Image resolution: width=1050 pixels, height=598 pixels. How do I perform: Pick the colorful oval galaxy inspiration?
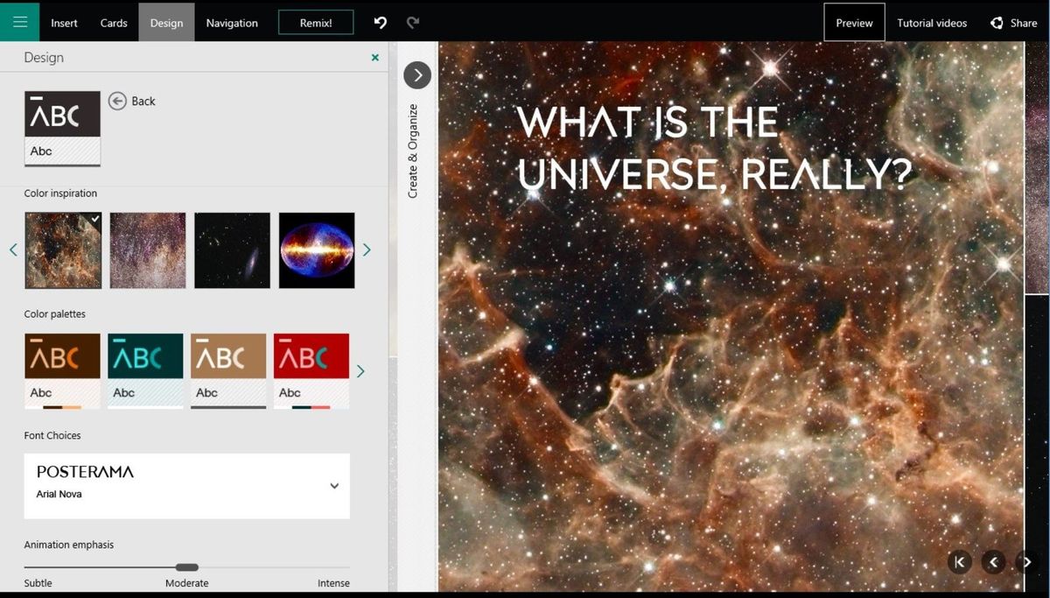click(x=317, y=250)
